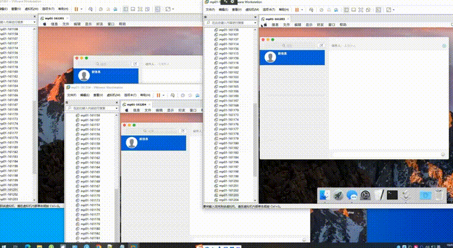The image size is (453, 248).
Task: Click Apple menu in mp01-161203 guest
Action: click(x=265, y=25)
